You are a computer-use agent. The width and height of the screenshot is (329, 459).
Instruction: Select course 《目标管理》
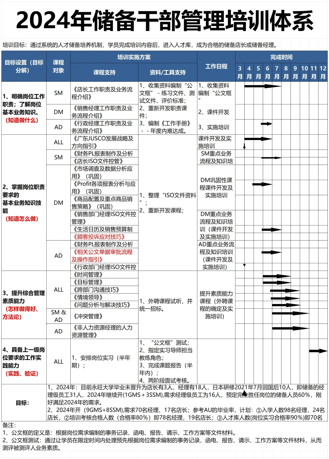pyautogui.click(x=104, y=282)
